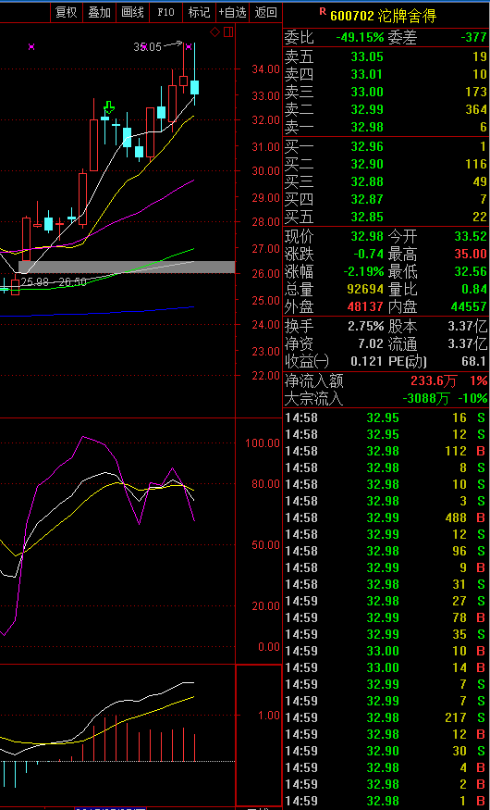Click the green down-arrow marker on the candlestick chart
The image size is (490, 810).
point(109,107)
